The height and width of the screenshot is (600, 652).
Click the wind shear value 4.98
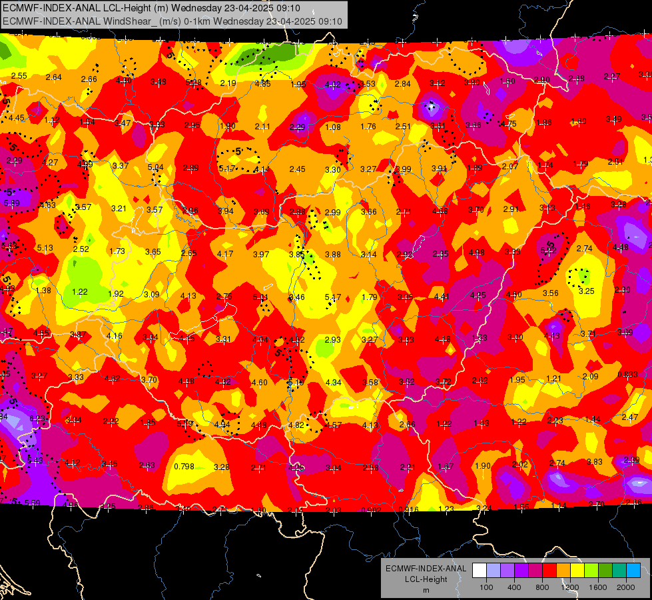click(x=477, y=252)
